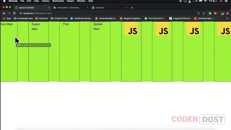Open the red square extension icon
The height and width of the screenshot is (130, 231).
tap(215, 13)
